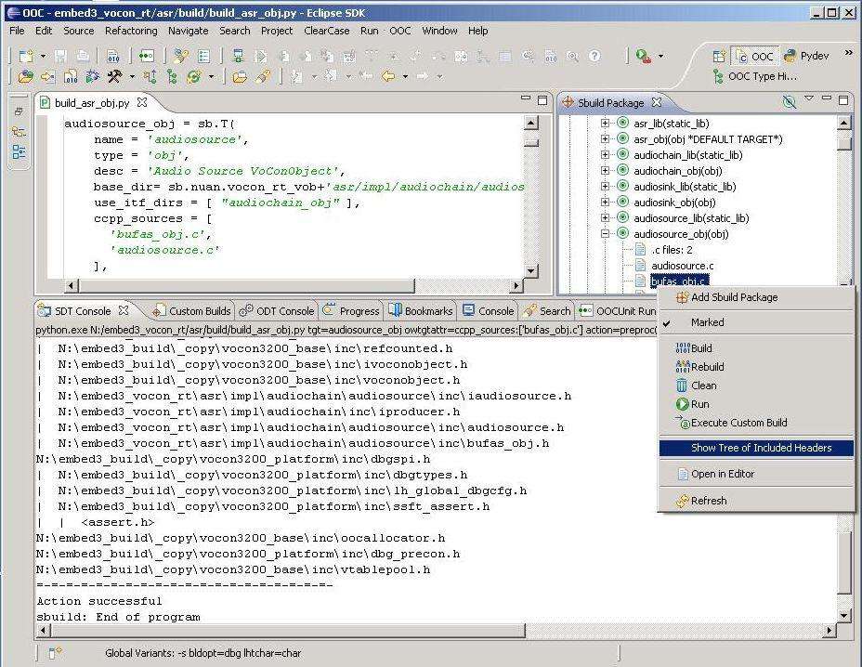
Task: Open the File menu
Action: [x=17, y=31]
